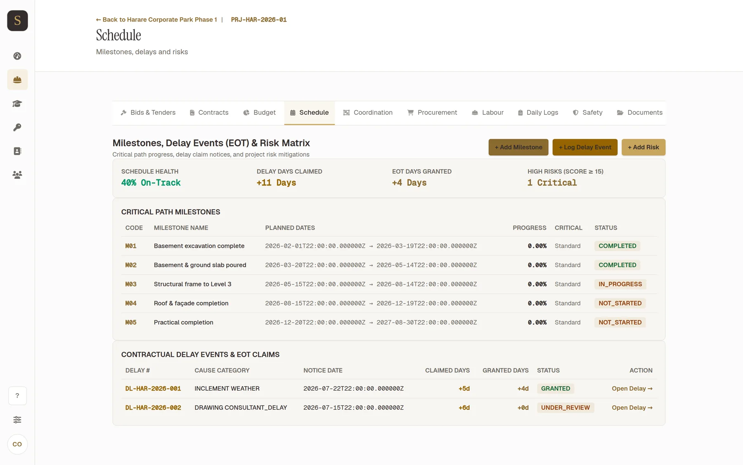Click the Log Delay Event button
The height and width of the screenshot is (465, 743).
(585, 147)
